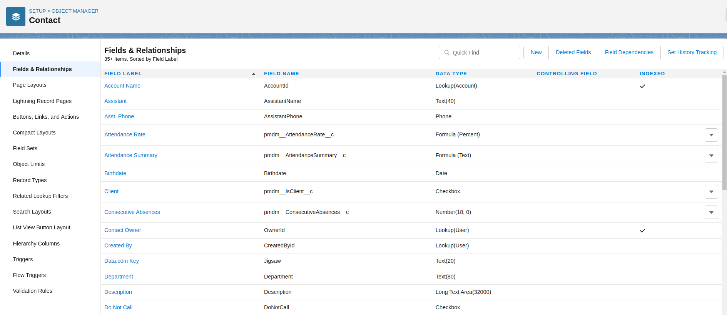Click Set History Tracking button
This screenshot has height=315, width=727.
point(692,52)
